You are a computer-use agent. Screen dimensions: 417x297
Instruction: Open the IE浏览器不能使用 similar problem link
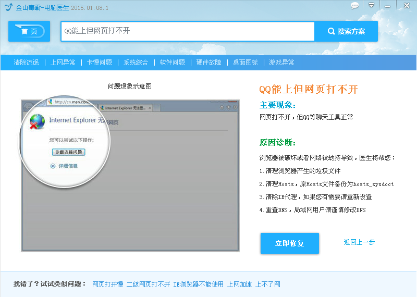pyautogui.click(x=199, y=284)
